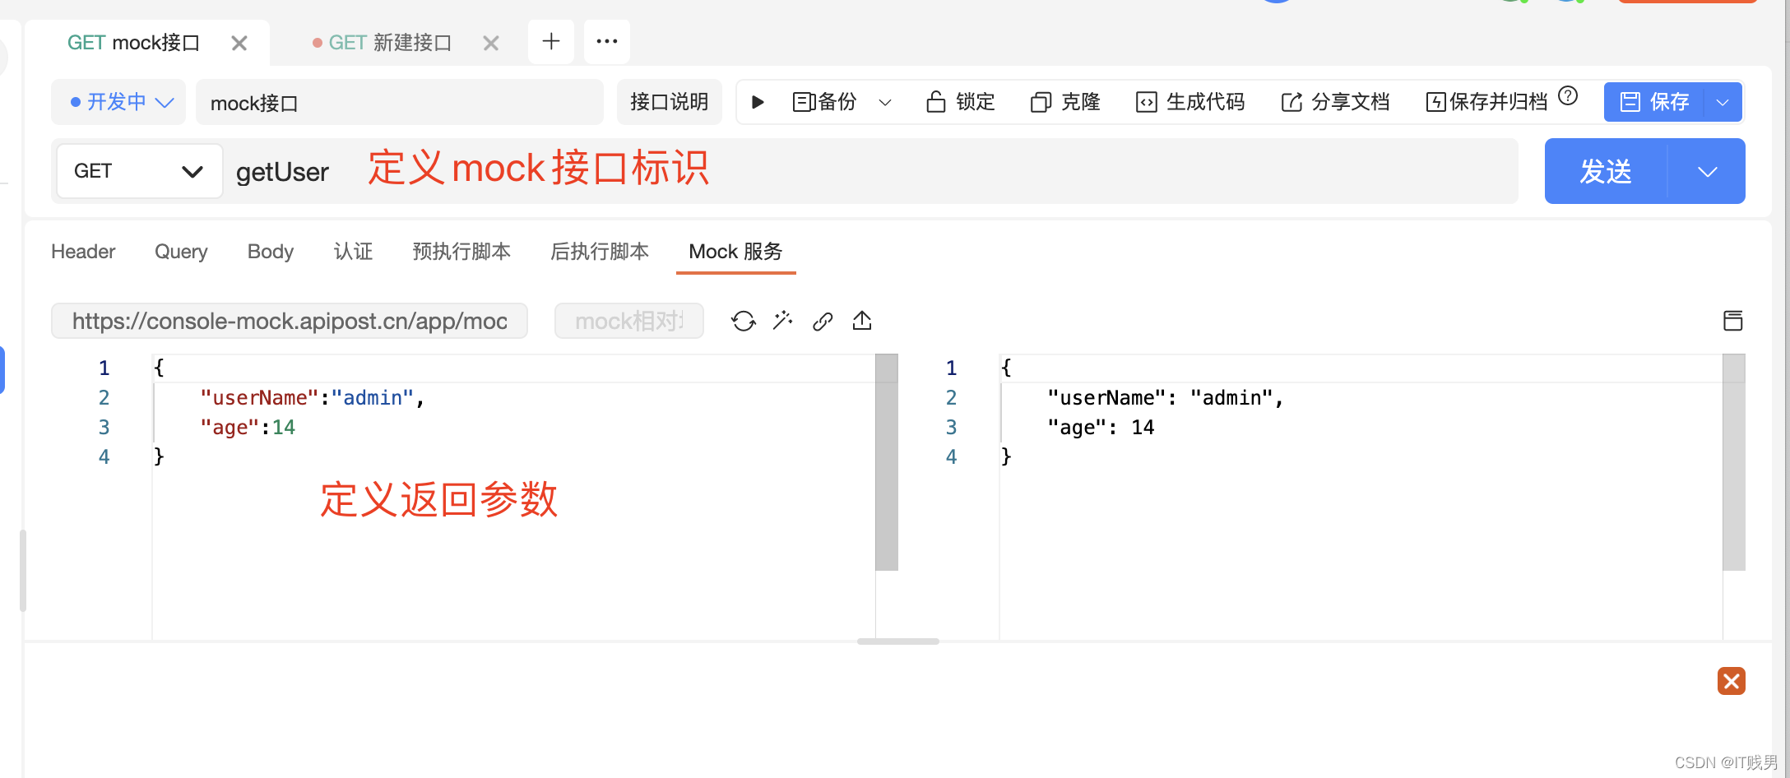This screenshot has height=778, width=1790.
Task: Click the play arrow icon in toolbar
Action: point(758,102)
